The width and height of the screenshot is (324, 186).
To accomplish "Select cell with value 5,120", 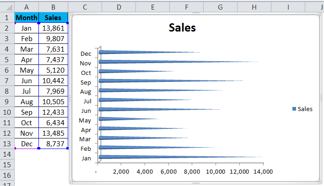I will (x=53, y=70).
